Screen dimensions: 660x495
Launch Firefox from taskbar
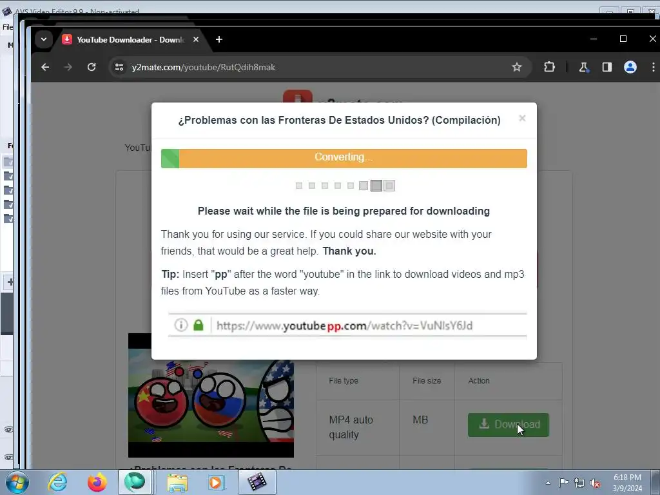pos(97,482)
